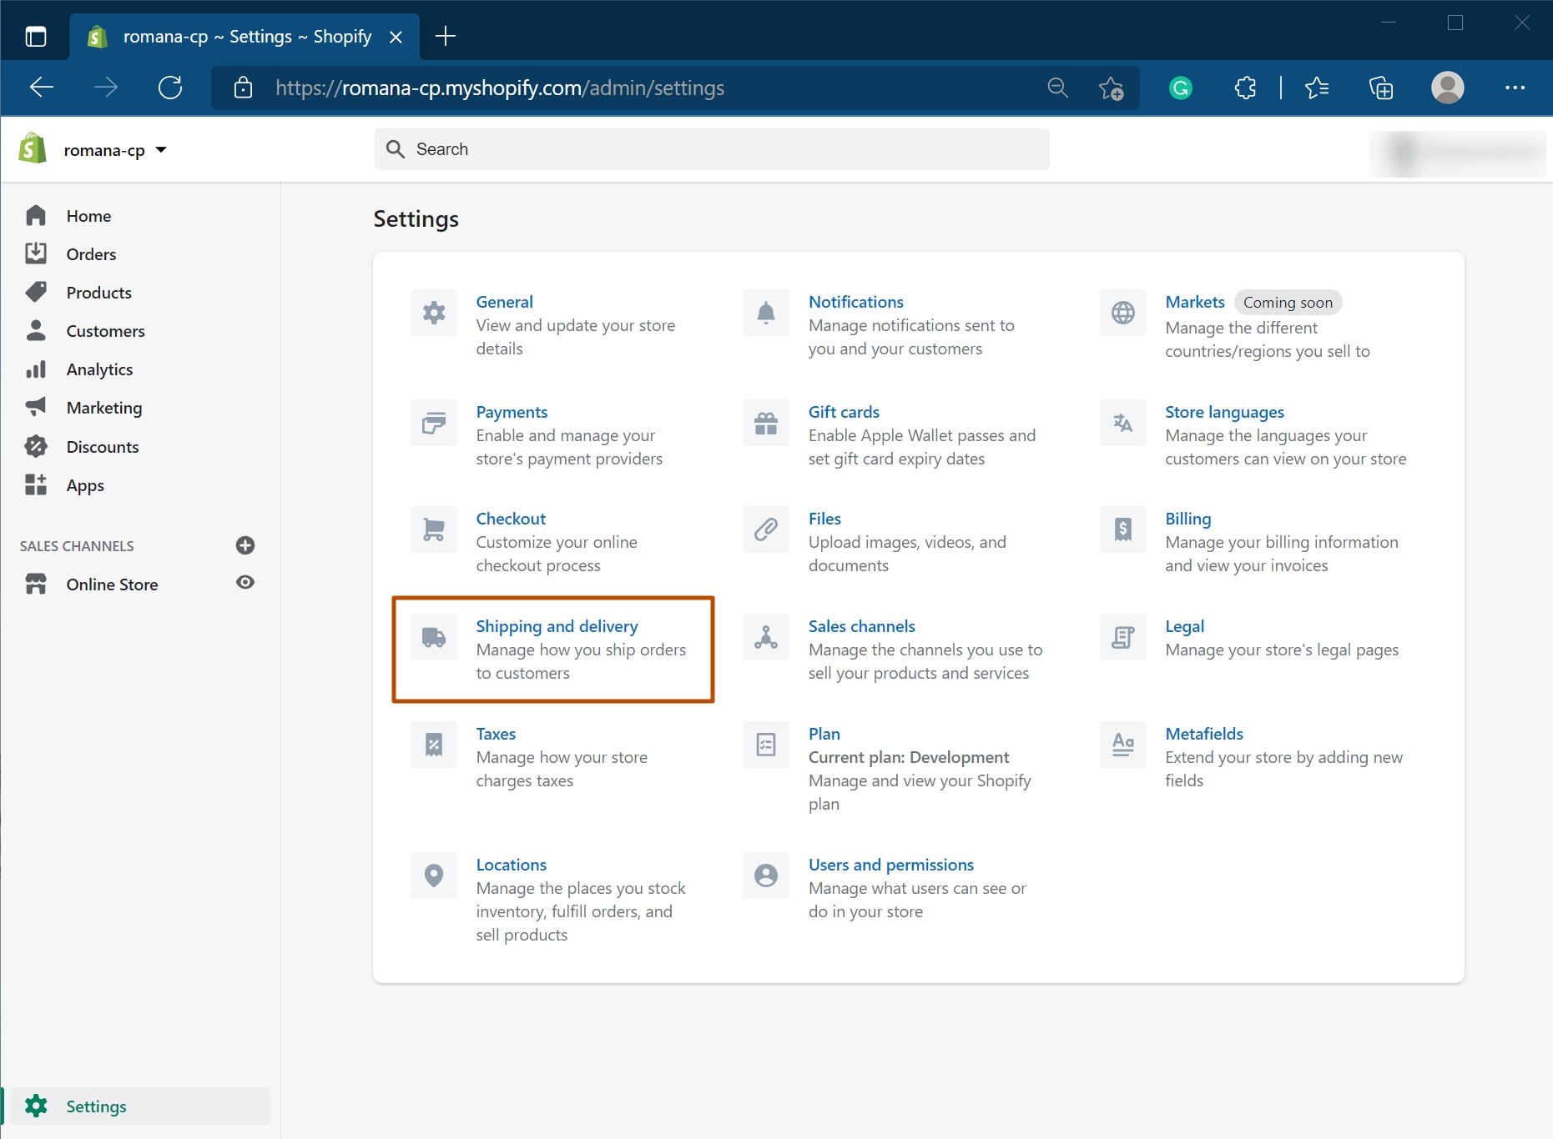Open browser Extensions puzzle icon
Image resolution: width=1553 pixels, height=1139 pixels.
[x=1245, y=88]
